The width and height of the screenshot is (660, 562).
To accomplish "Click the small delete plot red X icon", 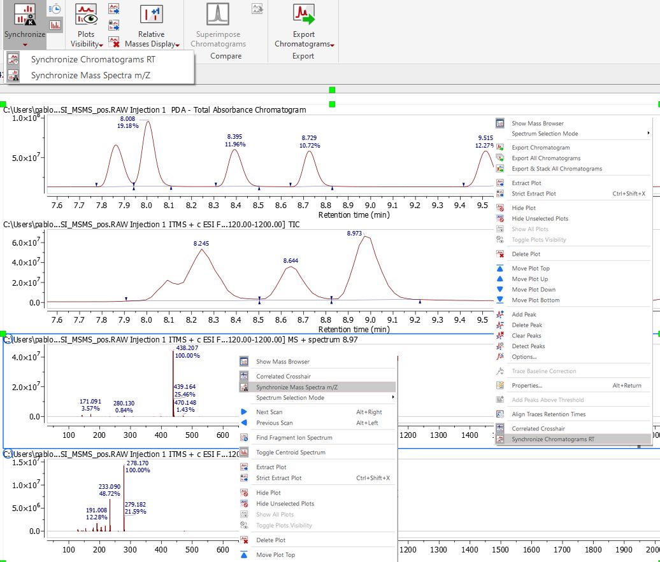I will click(x=113, y=41).
